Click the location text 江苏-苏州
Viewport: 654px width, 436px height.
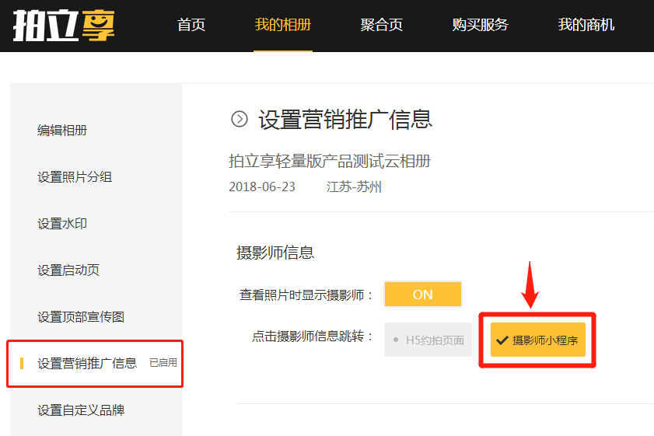(x=354, y=187)
